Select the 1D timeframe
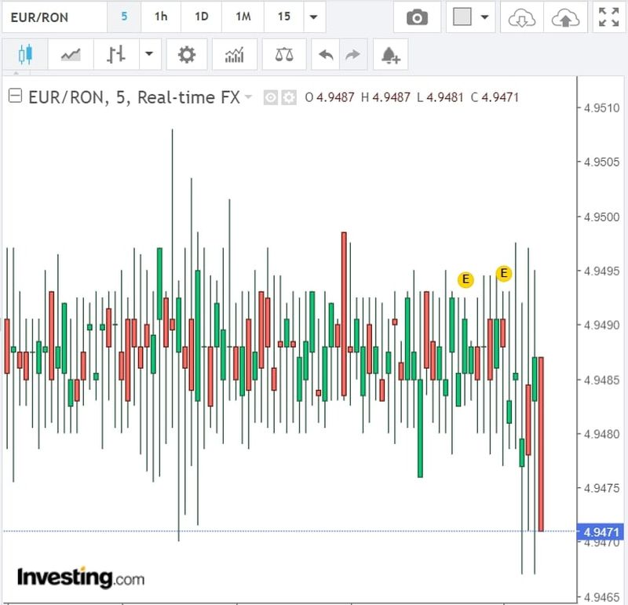The height and width of the screenshot is (605, 628). pyautogui.click(x=202, y=17)
